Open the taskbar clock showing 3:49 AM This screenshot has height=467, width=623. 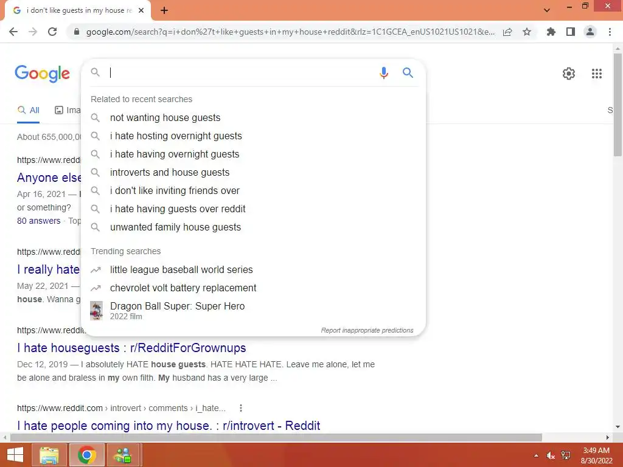pos(596,455)
